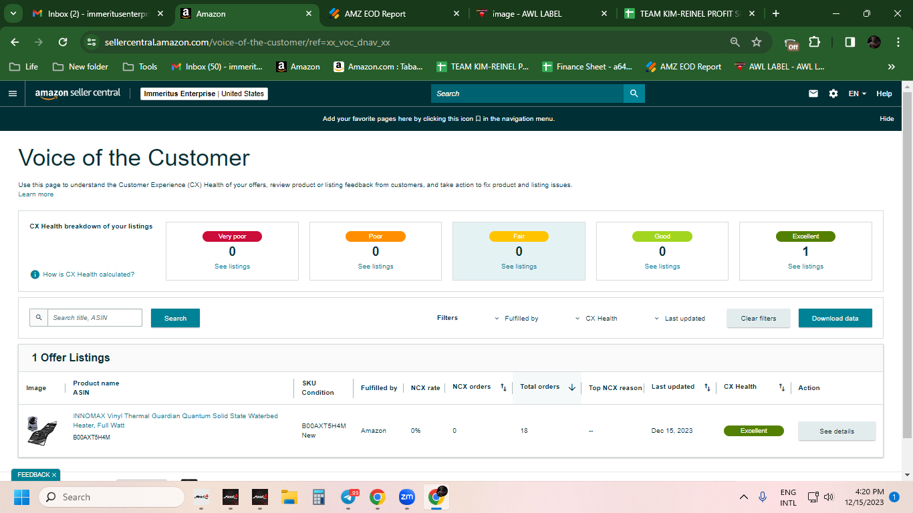Click the teal Search button
Image resolution: width=913 pixels, height=513 pixels.
175,318
